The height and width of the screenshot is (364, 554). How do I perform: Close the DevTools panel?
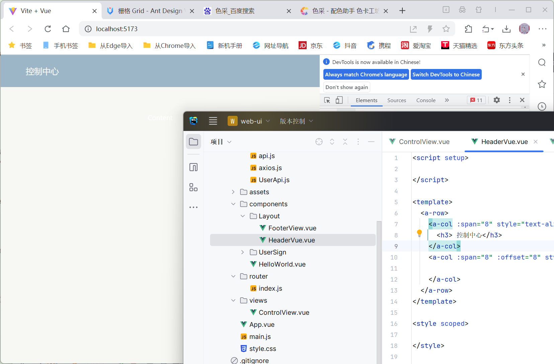(x=522, y=100)
